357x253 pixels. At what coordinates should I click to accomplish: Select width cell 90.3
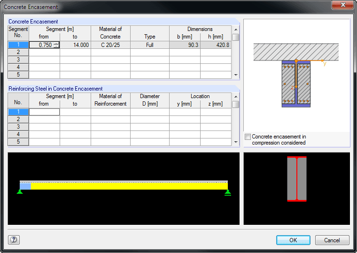tap(185, 45)
